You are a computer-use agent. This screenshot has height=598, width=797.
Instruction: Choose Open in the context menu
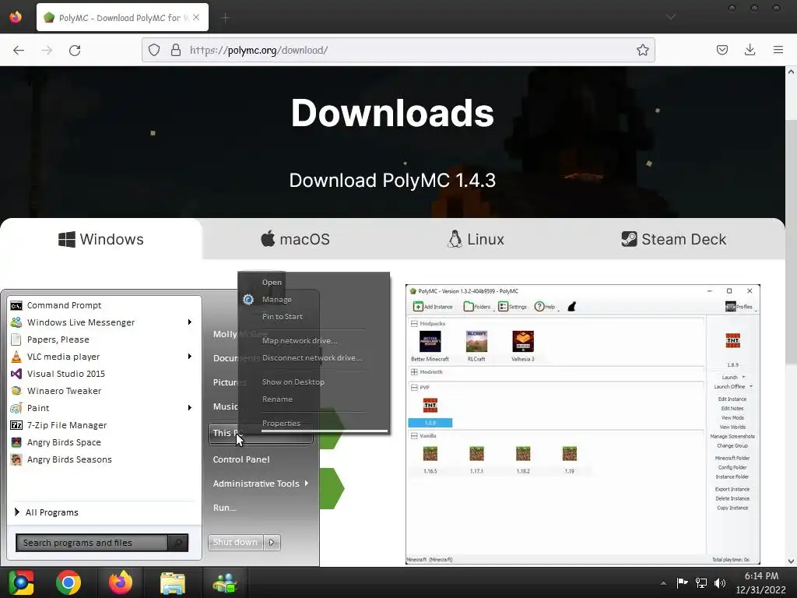coord(272,282)
